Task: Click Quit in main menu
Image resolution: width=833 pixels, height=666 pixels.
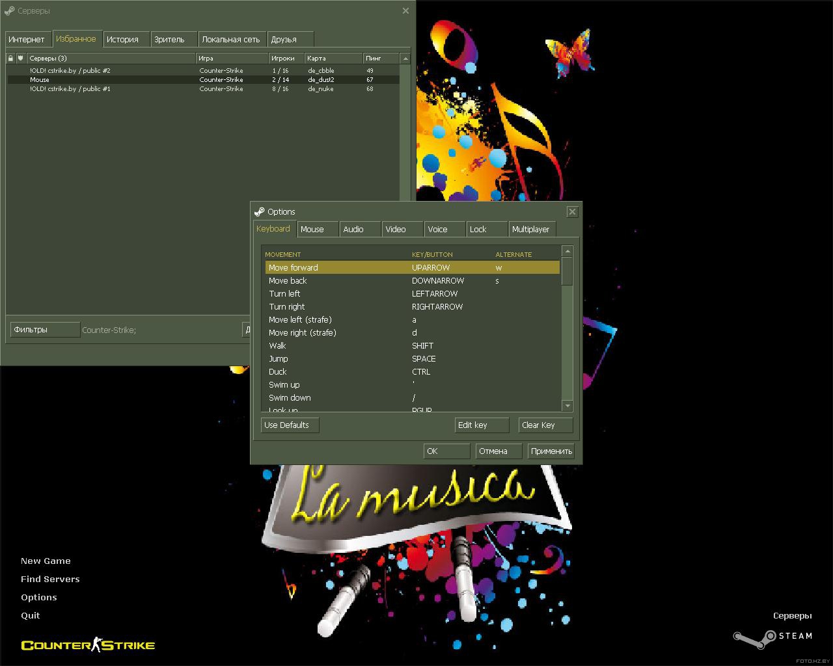Action: (30, 615)
